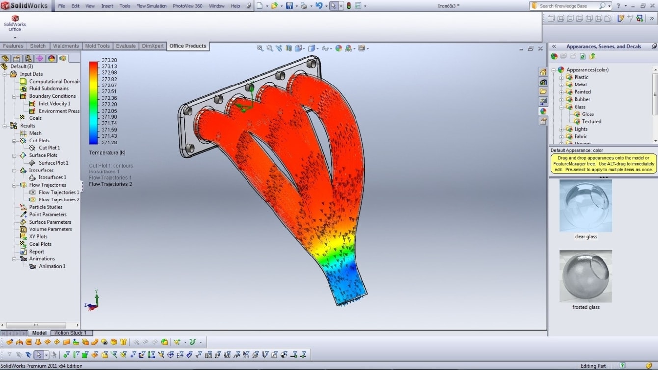Select the frosted glass appearance thumbnail
658x370 pixels.
pos(586,276)
